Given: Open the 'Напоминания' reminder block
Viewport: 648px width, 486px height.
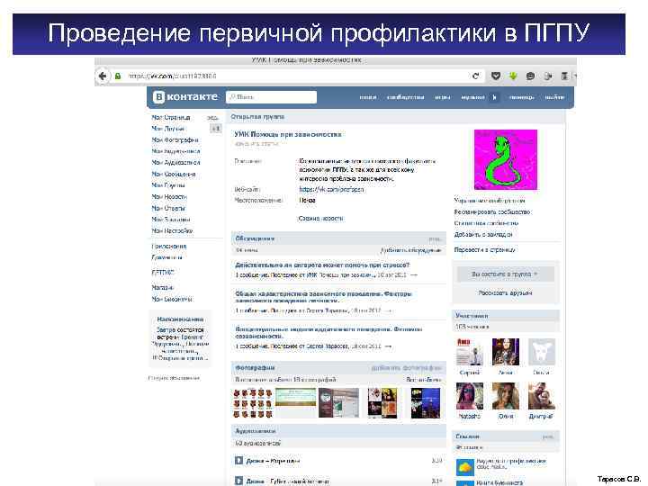Looking at the screenshot, I should [180, 338].
